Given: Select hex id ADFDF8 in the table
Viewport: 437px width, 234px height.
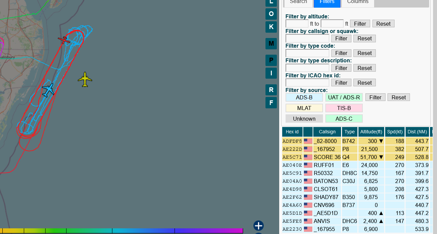Looking at the screenshot, I should coord(292,141).
